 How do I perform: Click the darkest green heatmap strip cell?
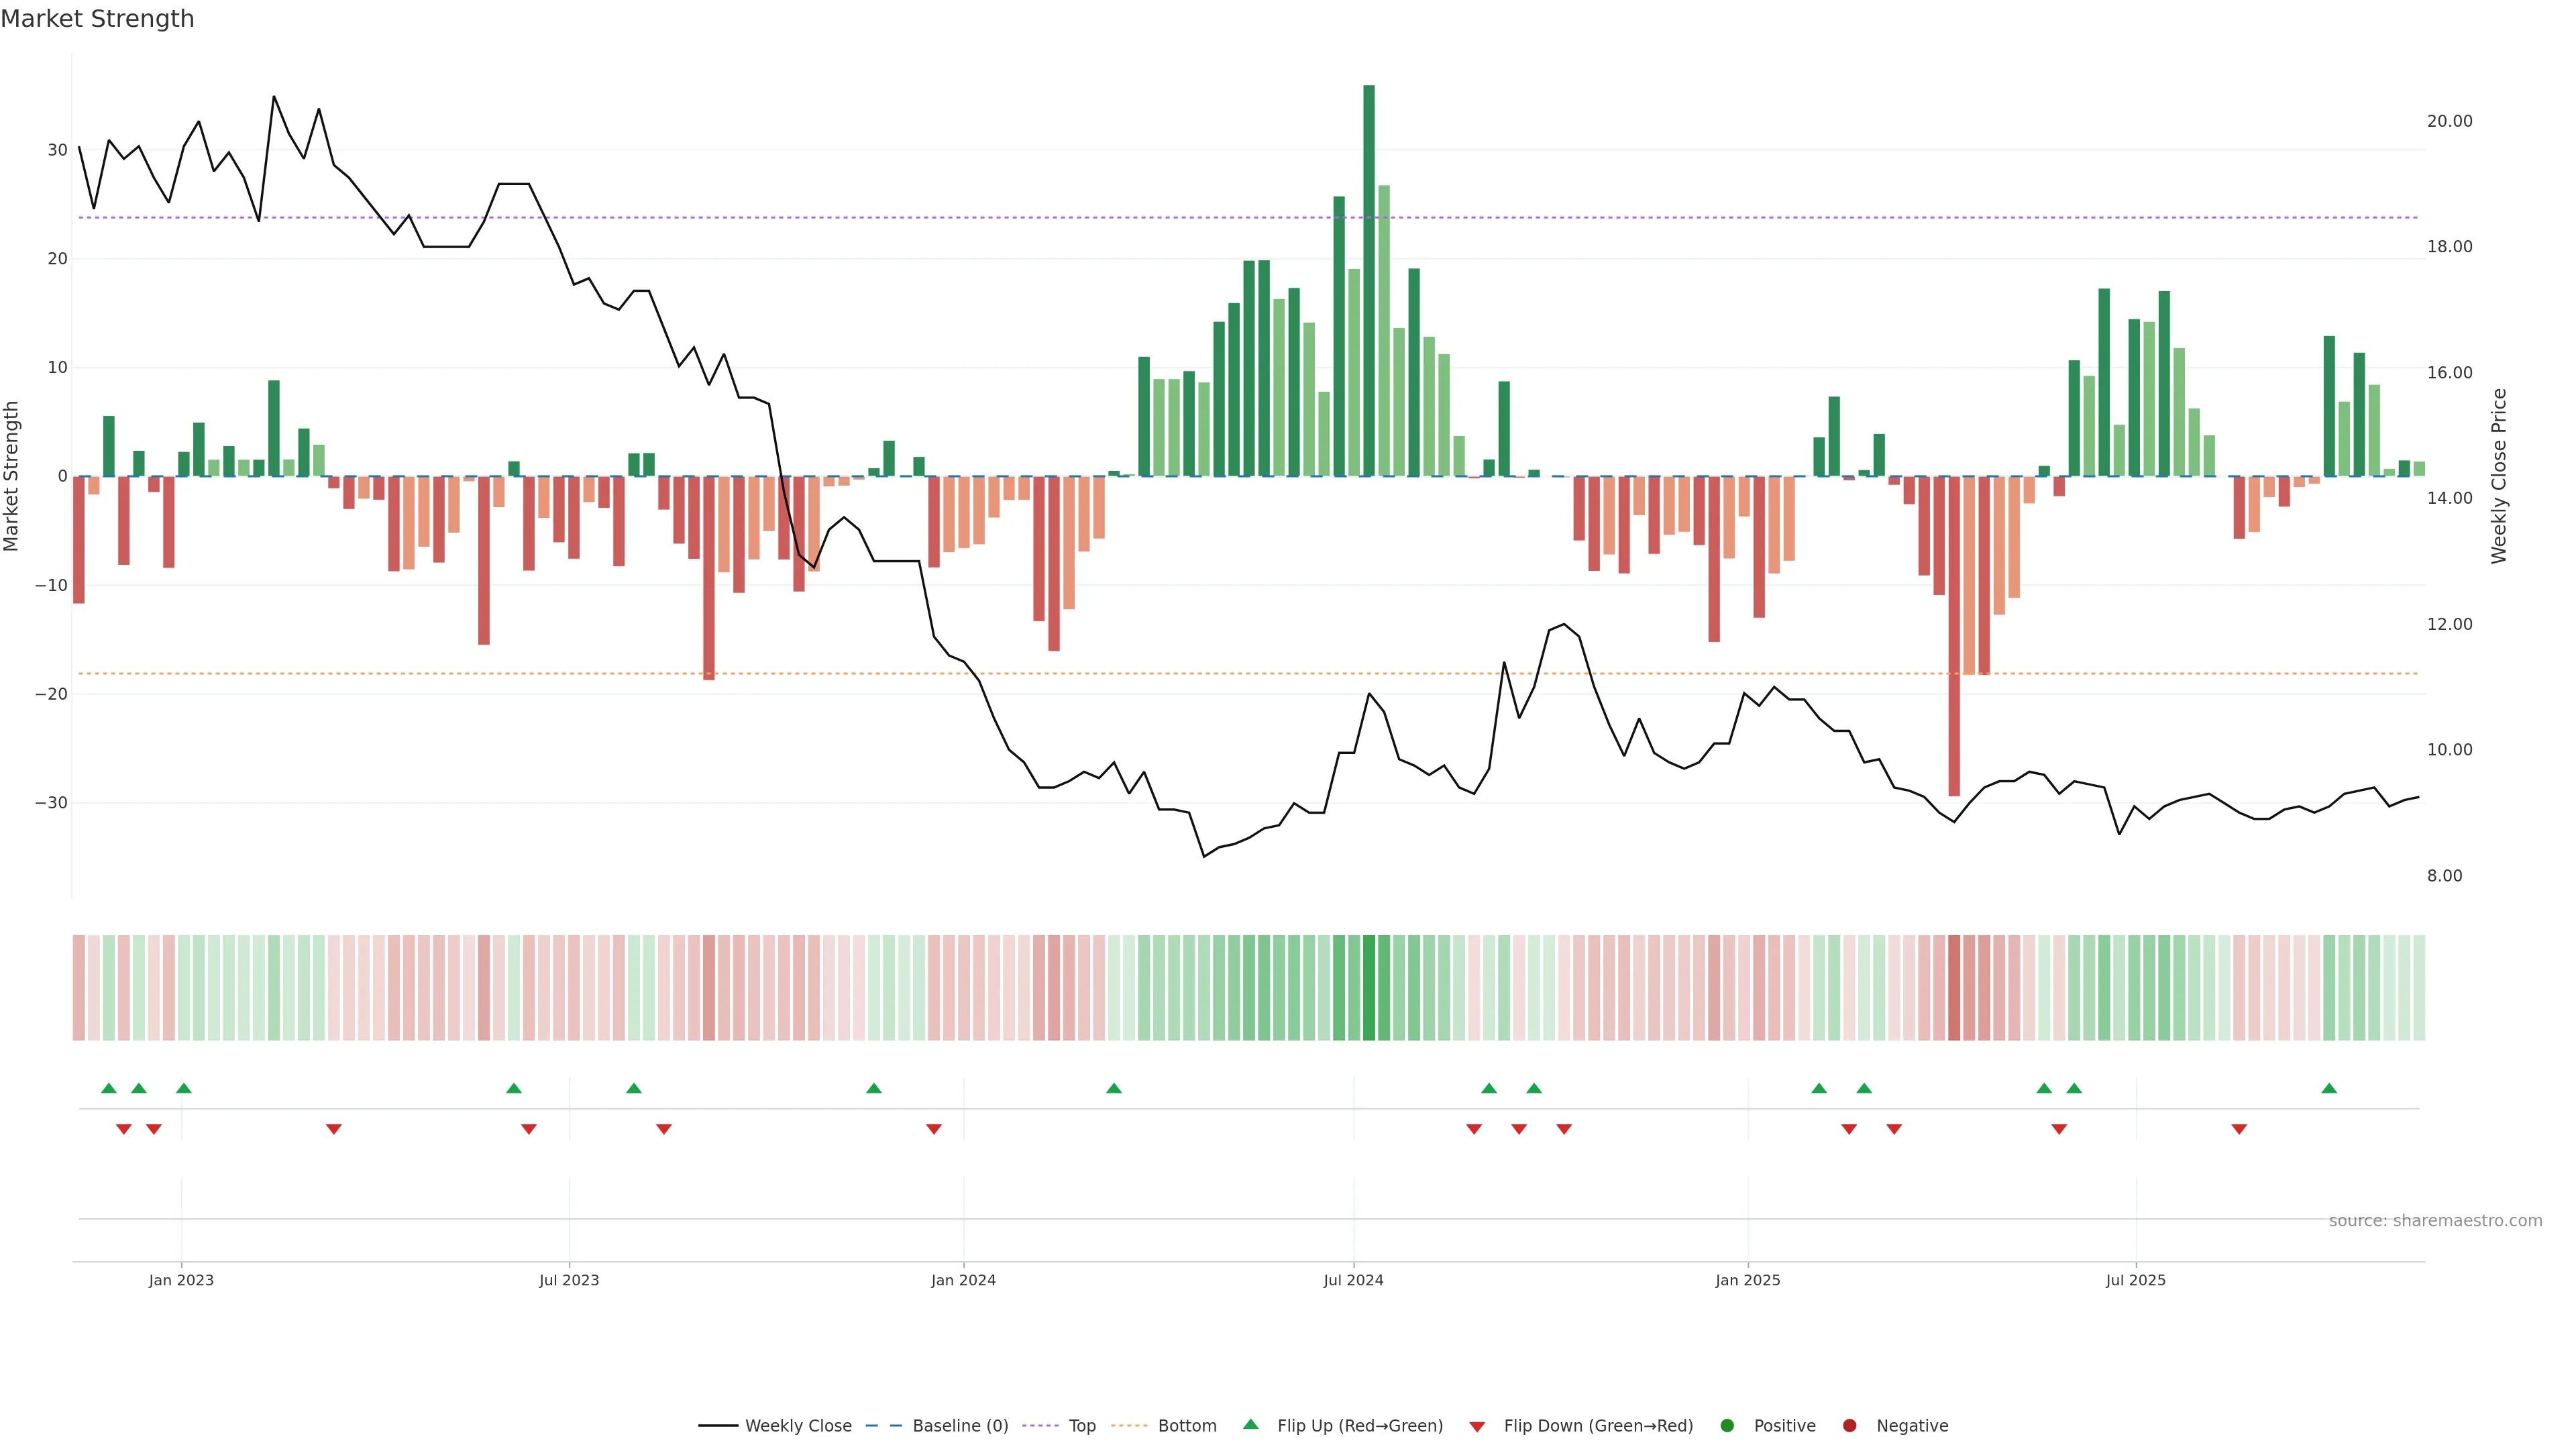1369,988
